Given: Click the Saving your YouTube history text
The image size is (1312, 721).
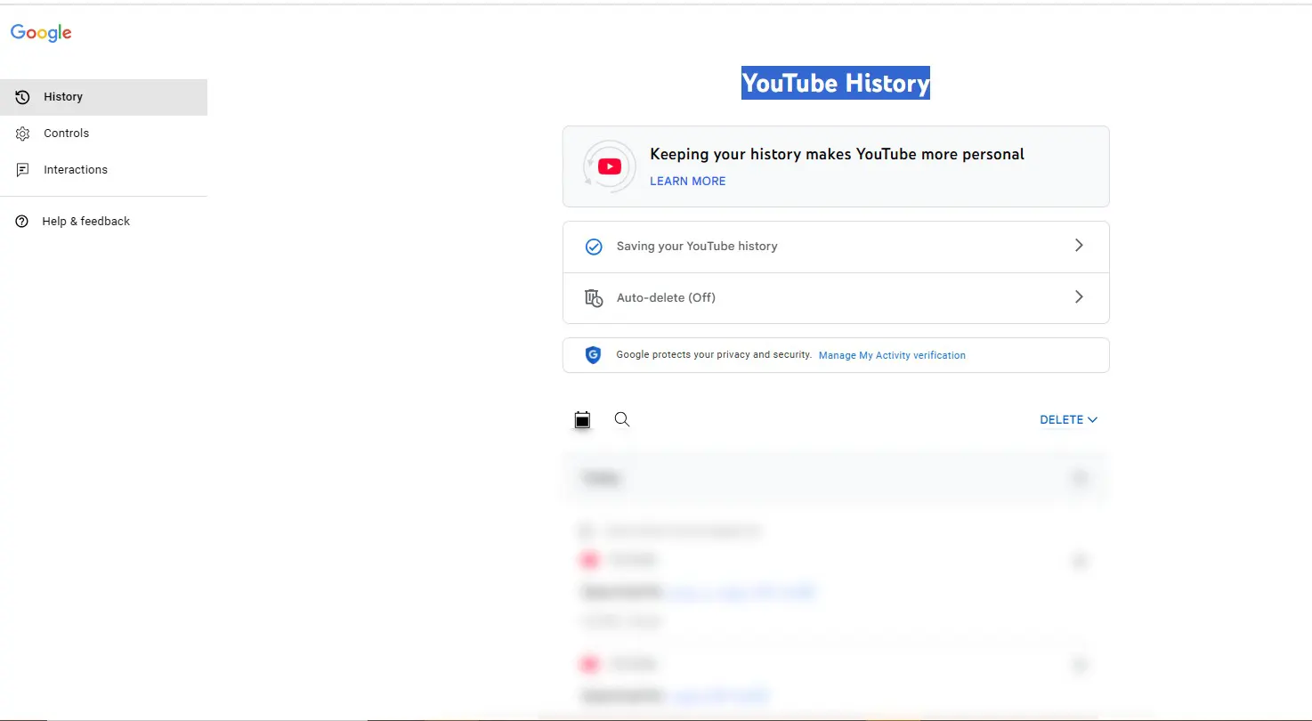Looking at the screenshot, I should coord(697,247).
